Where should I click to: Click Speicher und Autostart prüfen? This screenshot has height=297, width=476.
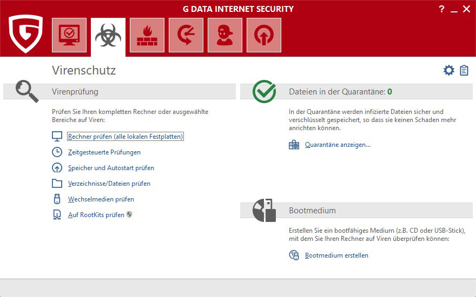click(x=111, y=168)
